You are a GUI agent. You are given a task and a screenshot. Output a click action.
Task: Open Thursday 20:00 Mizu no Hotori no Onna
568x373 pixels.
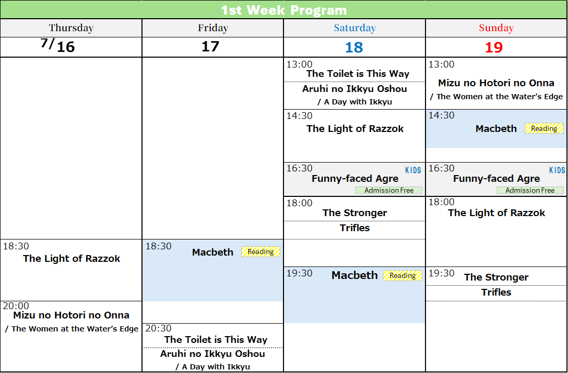(x=71, y=315)
